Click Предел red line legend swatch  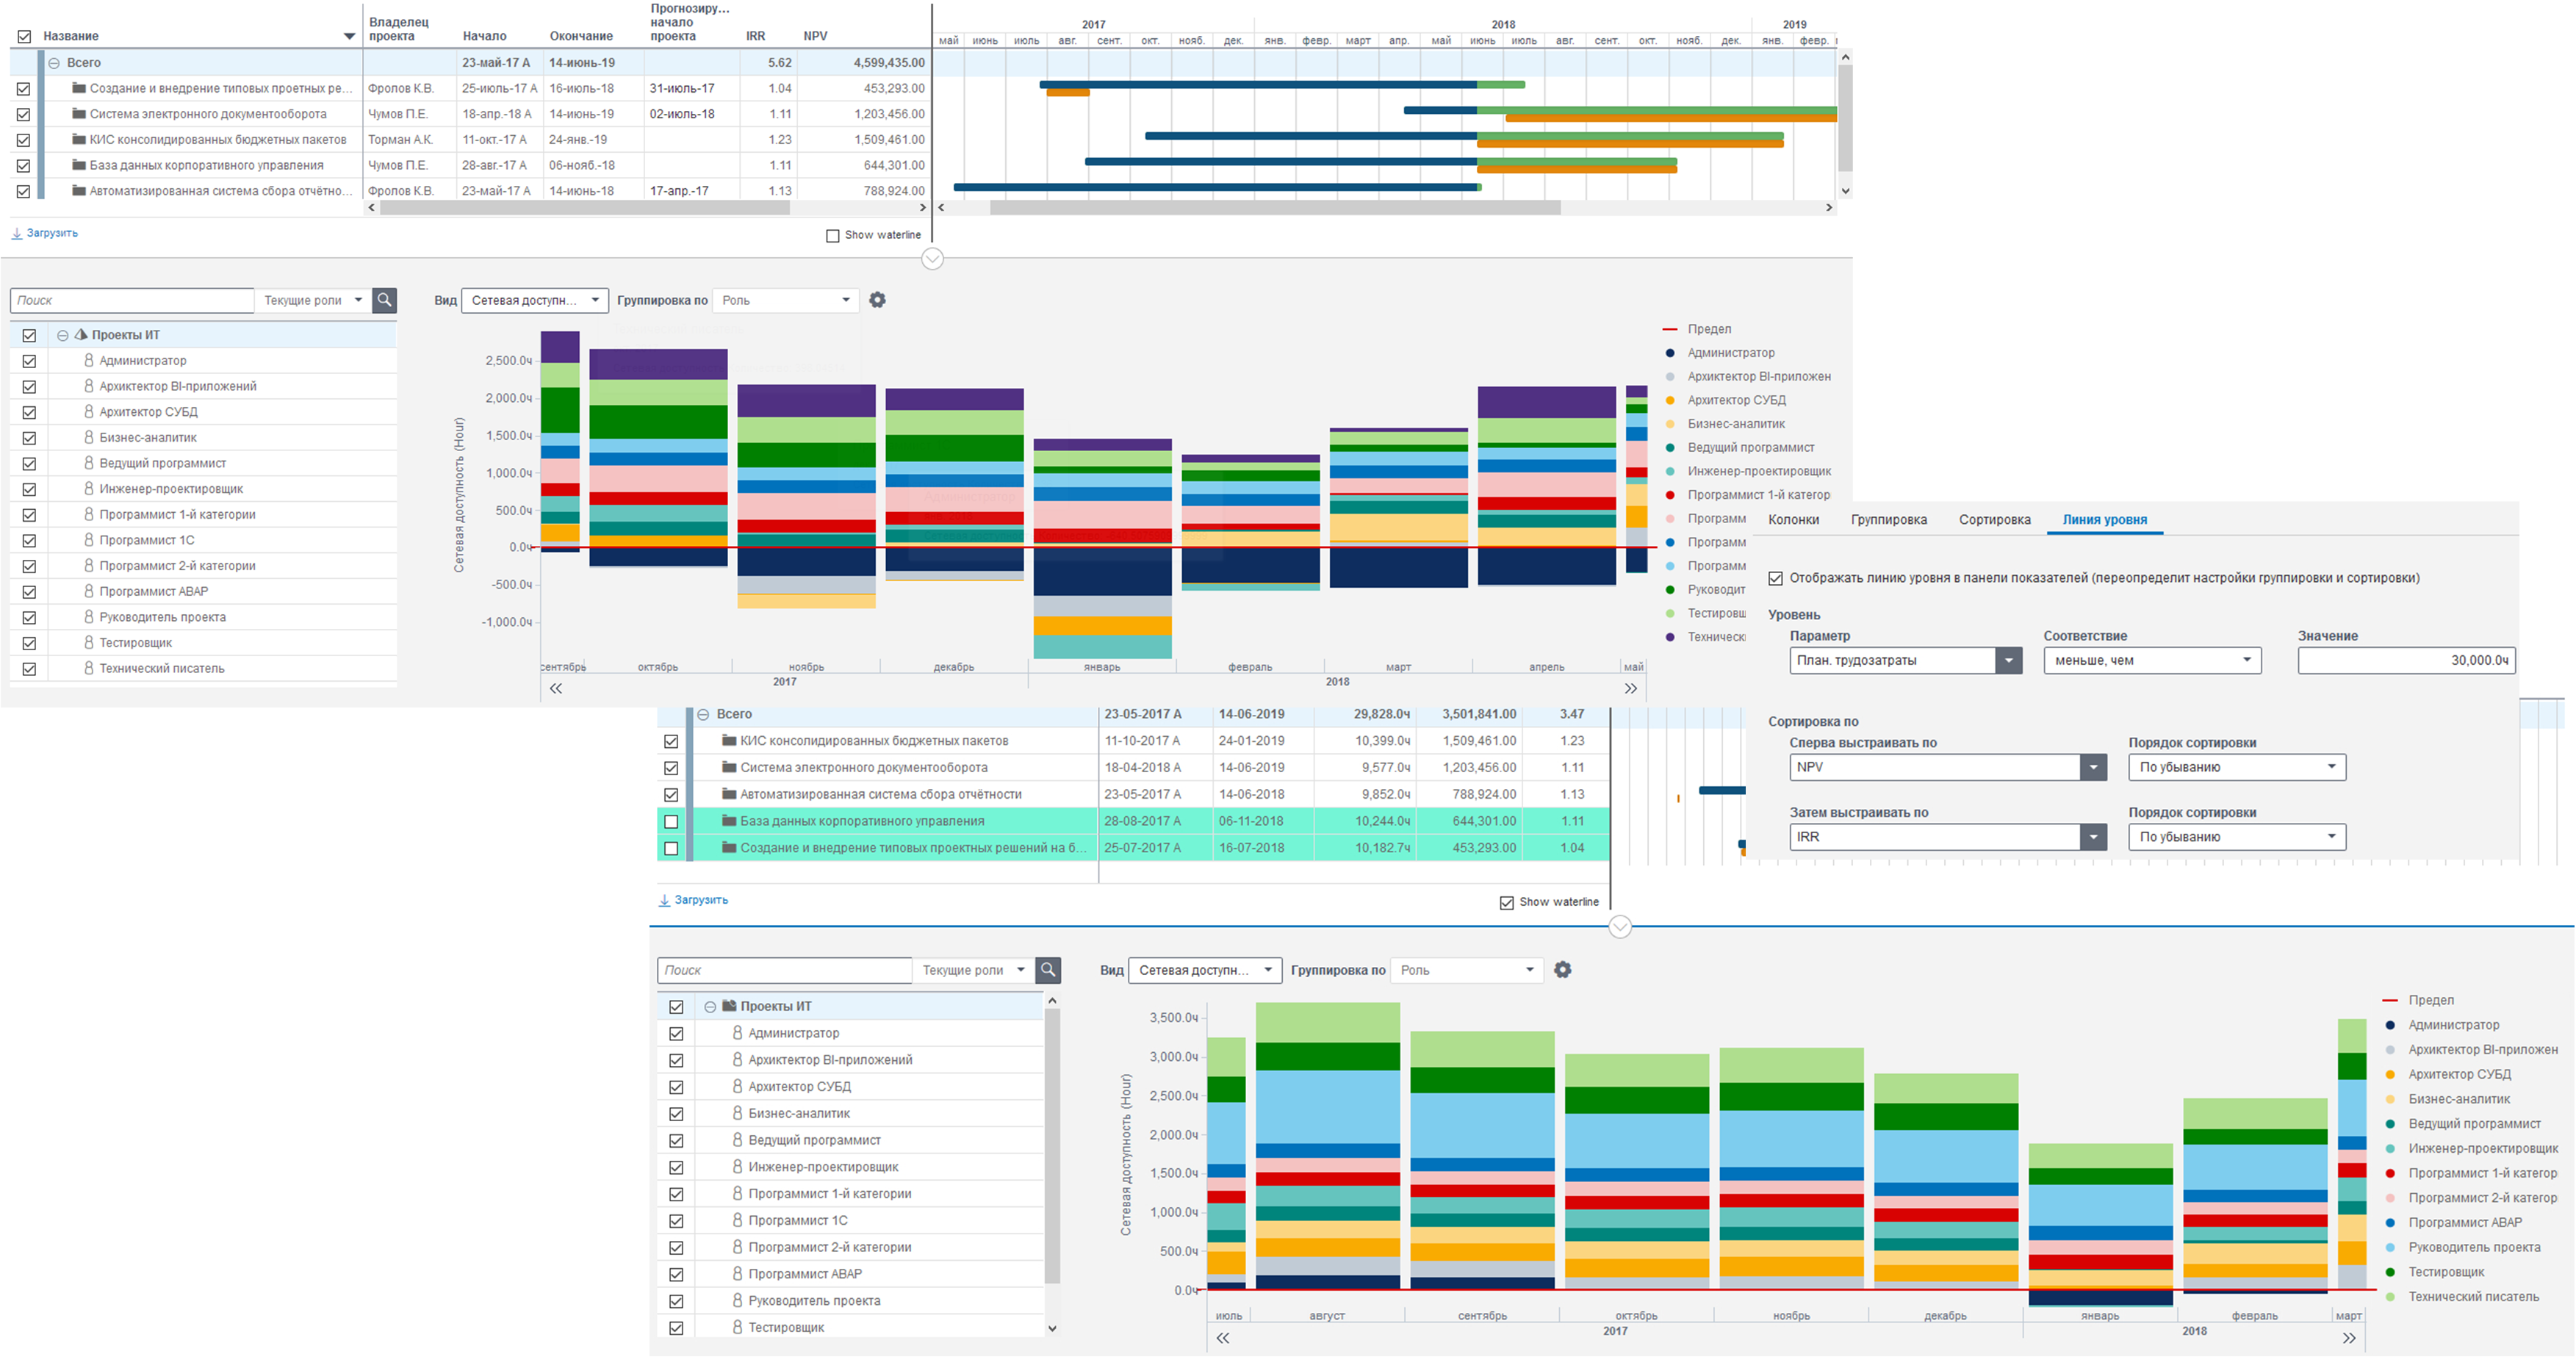pos(1669,329)
